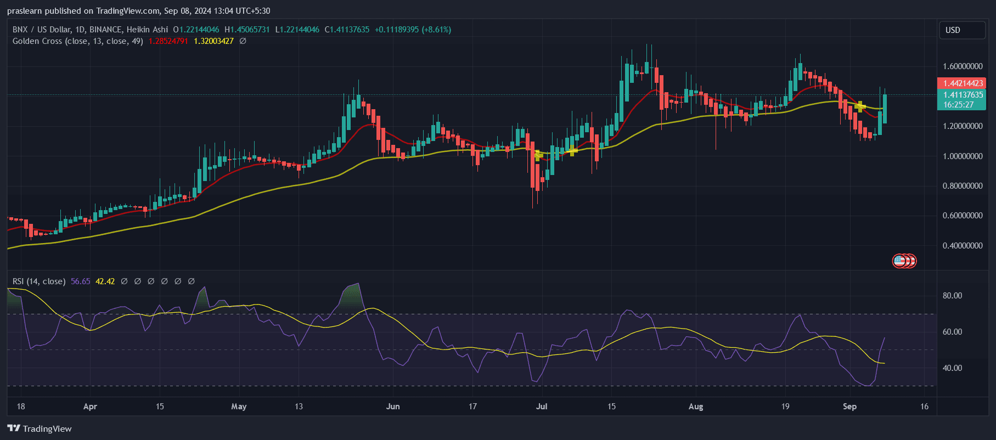Open the economic event flag icons

click(x=904, y=261)
